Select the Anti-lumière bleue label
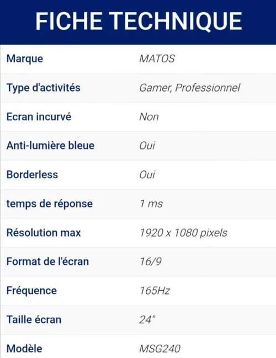The image size is (276, 358). 50,146
